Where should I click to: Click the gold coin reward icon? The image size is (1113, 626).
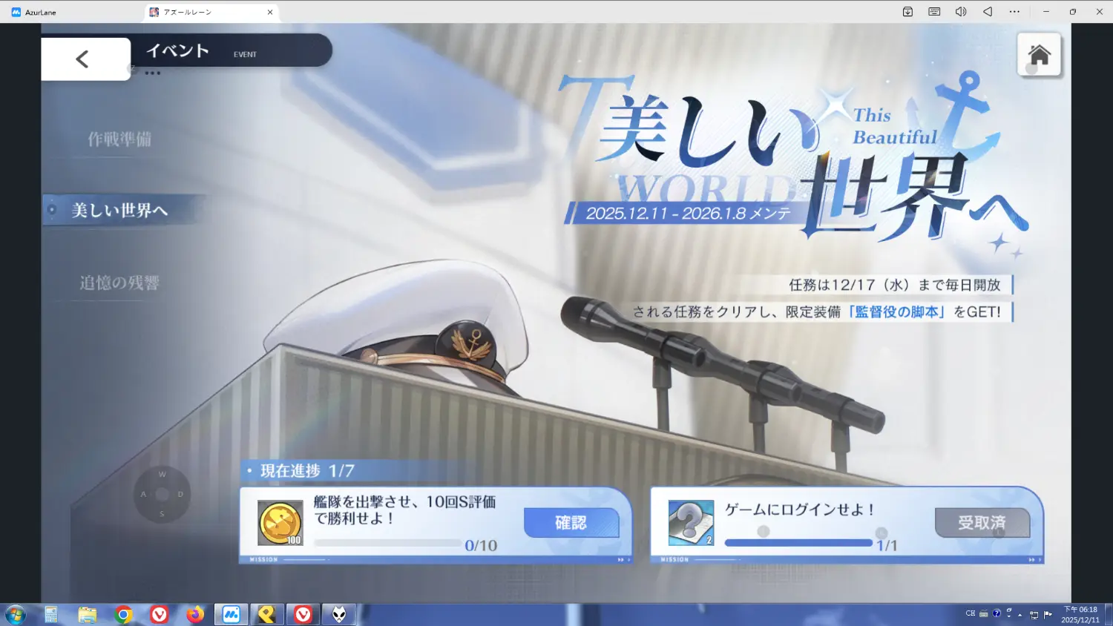[x=280, y=522]
